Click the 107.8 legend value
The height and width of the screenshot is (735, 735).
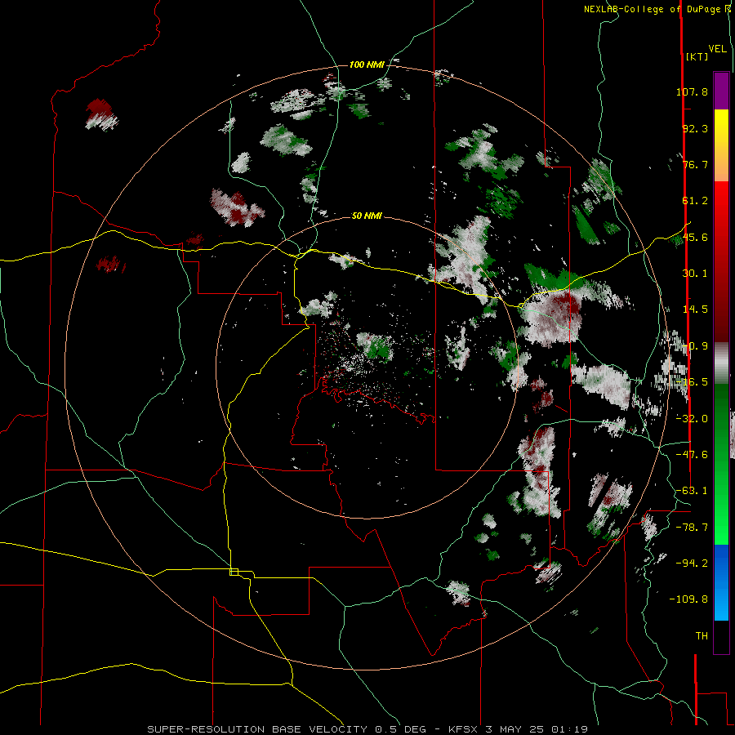[692, 91]
